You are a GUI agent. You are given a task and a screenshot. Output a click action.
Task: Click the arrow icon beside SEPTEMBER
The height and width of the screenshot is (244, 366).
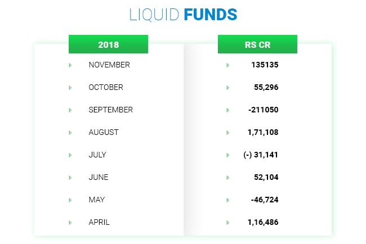pos(70,110)
